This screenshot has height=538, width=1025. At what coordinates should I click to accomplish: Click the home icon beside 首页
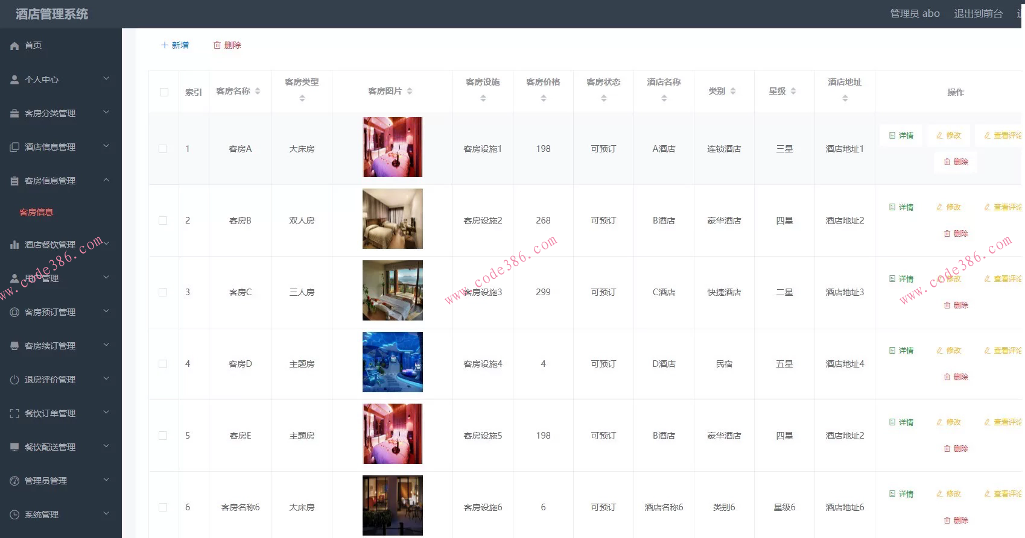[x=14, y=46]
